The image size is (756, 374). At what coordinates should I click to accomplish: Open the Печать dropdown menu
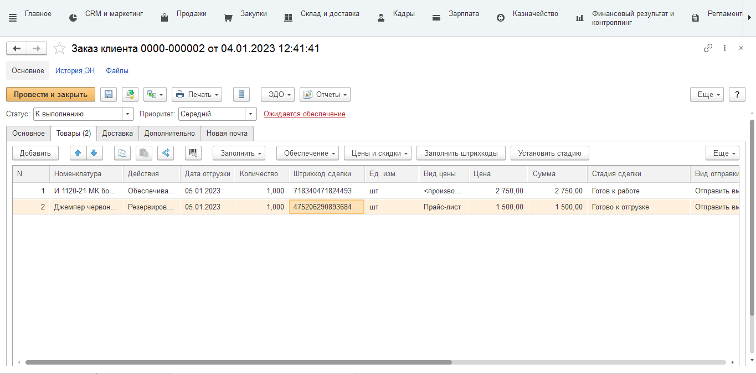tap(197, 95)
